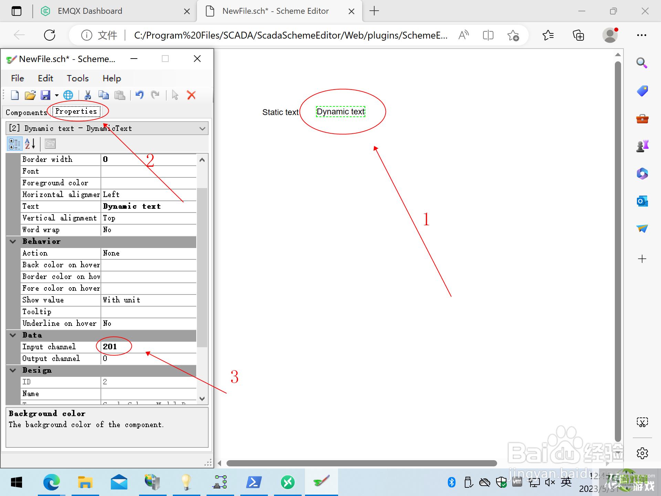
Task: Scroll down the properties panel
Action: pyautogui.click(x=203, y=397)
